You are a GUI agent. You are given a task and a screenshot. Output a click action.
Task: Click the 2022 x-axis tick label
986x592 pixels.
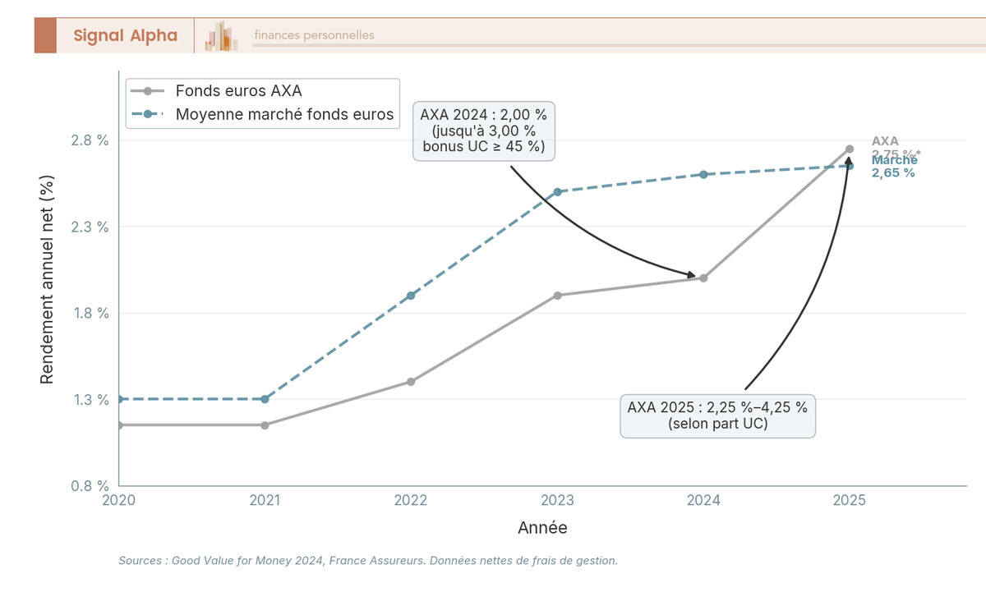411,500
